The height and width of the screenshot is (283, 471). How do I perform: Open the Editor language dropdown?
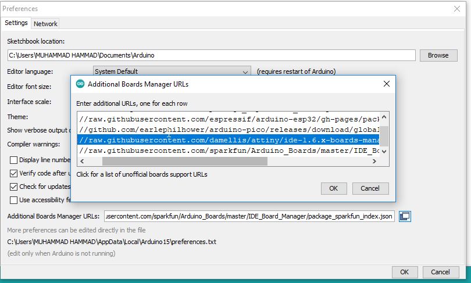pos(172,71)
